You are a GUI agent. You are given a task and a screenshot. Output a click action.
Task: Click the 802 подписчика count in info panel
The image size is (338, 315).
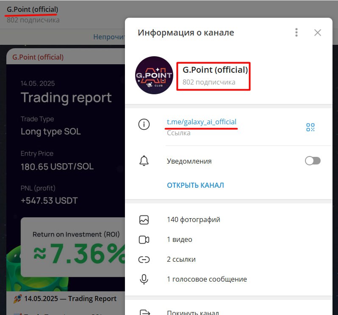209,82
